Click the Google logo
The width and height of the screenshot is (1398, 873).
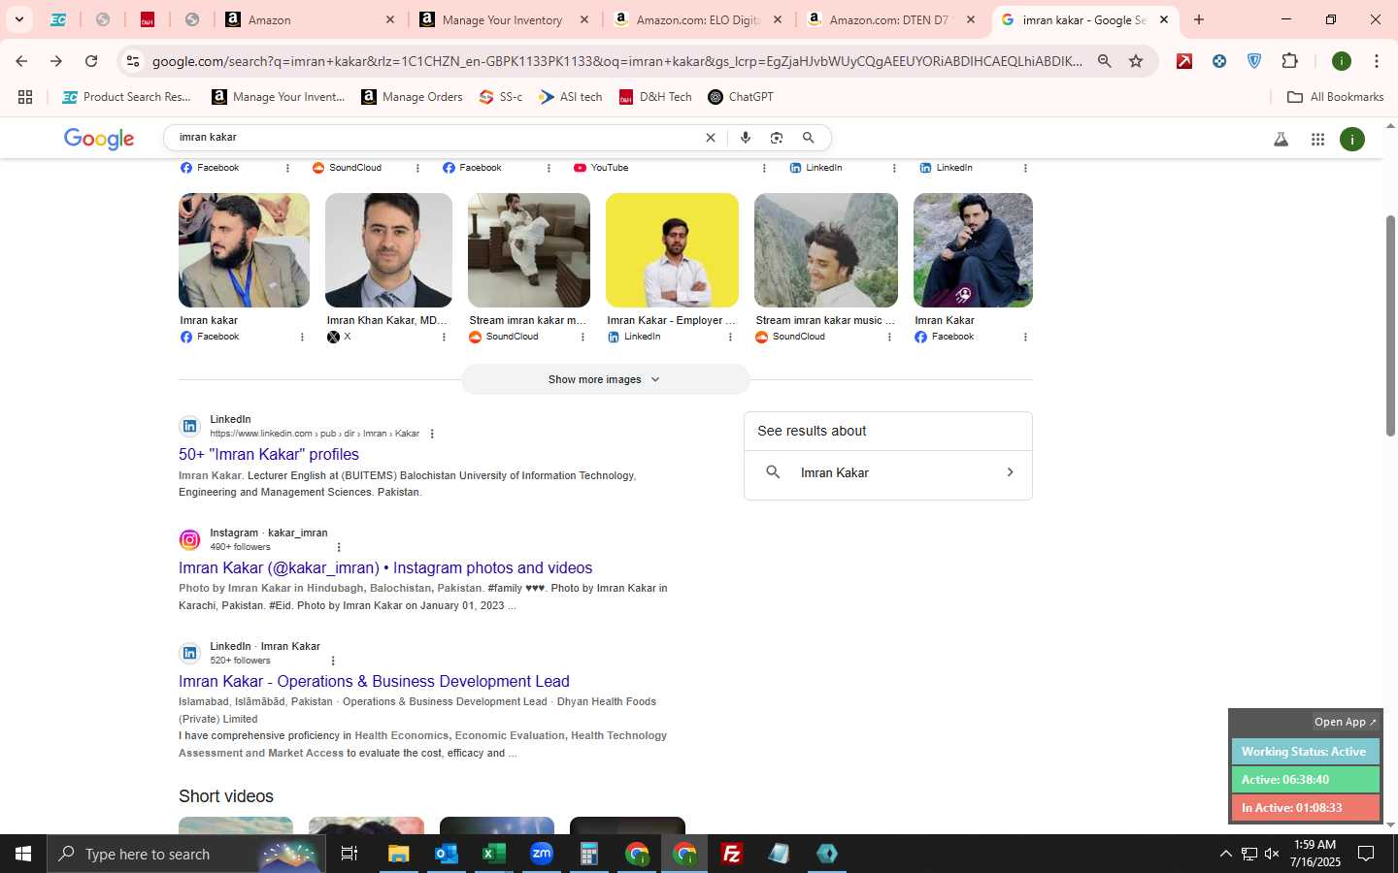[99, 139]
